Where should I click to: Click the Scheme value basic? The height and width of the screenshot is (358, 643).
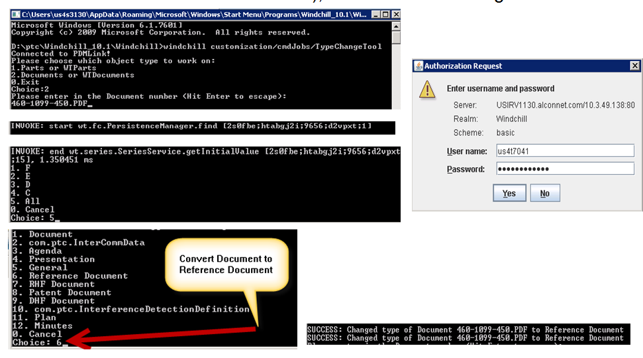[x=505, y=133]
